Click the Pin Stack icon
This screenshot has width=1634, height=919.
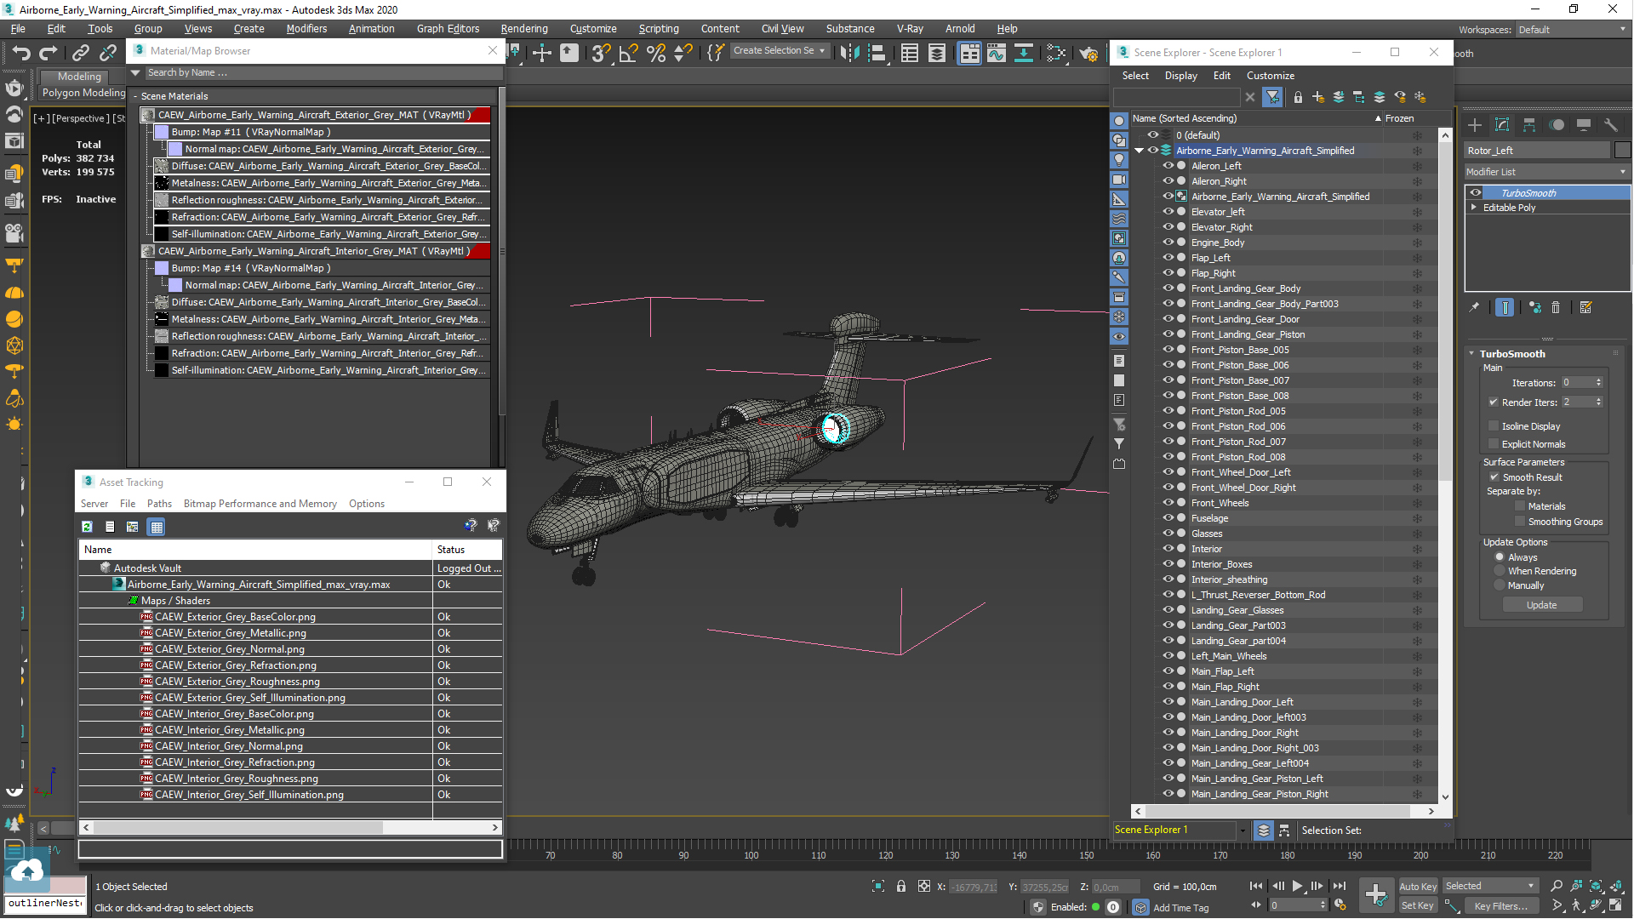(x=1474, y=307)
